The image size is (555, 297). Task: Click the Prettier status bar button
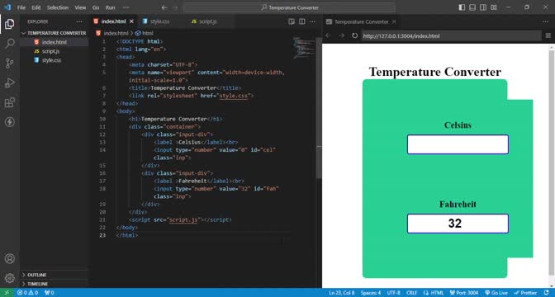click(x=526, y=293)
